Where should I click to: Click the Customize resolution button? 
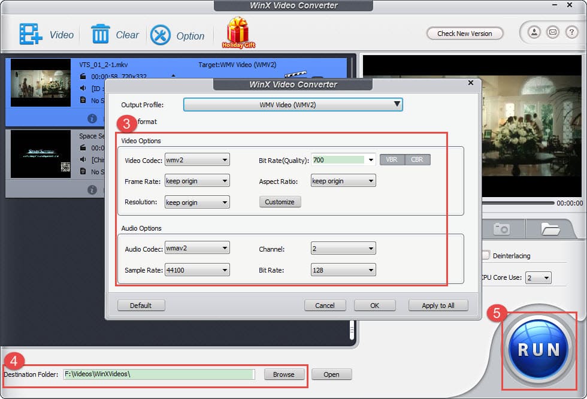[x=280, y=202]
